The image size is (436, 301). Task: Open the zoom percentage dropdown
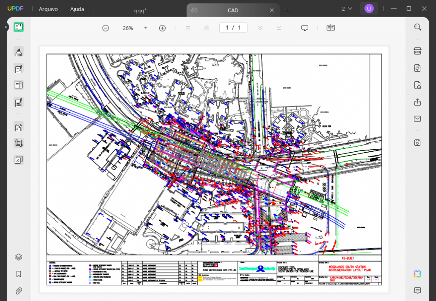(x=145, y=28)
